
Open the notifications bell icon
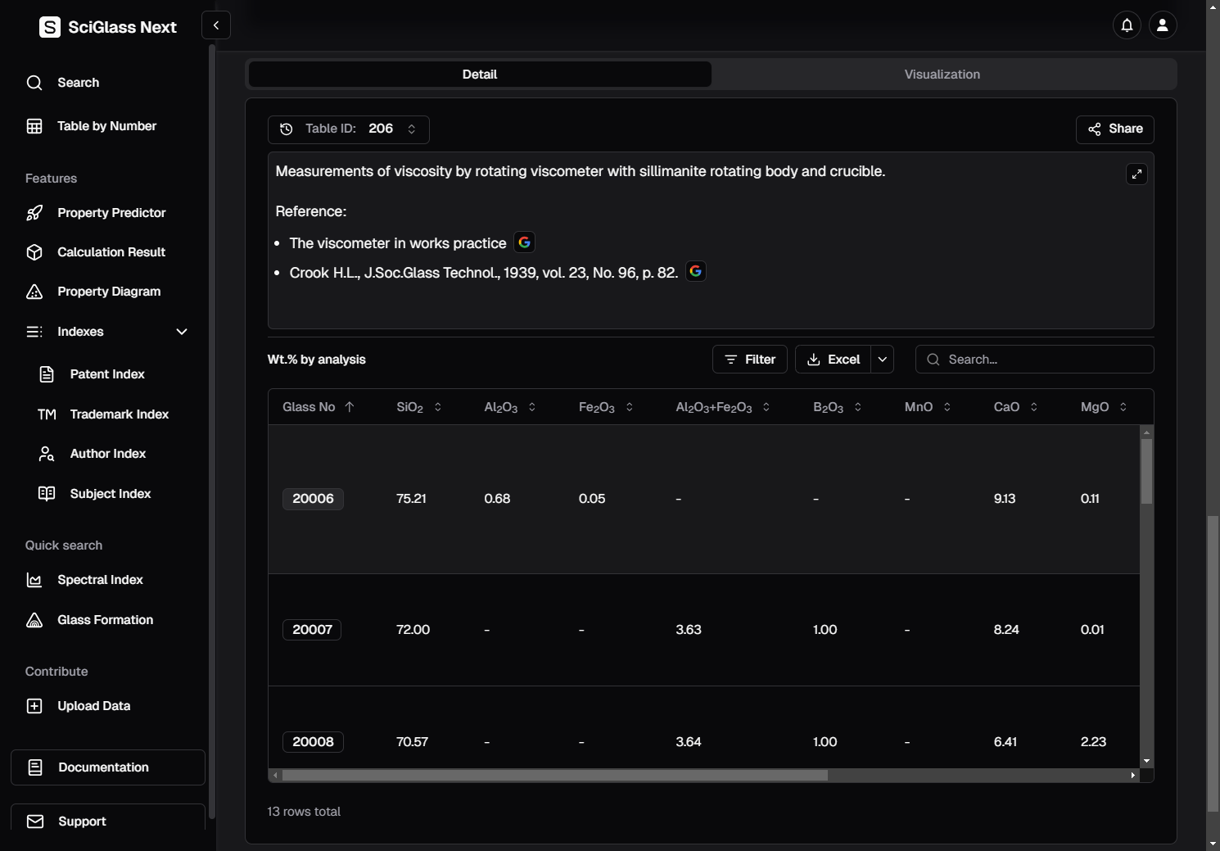[x=1127, y=25]
